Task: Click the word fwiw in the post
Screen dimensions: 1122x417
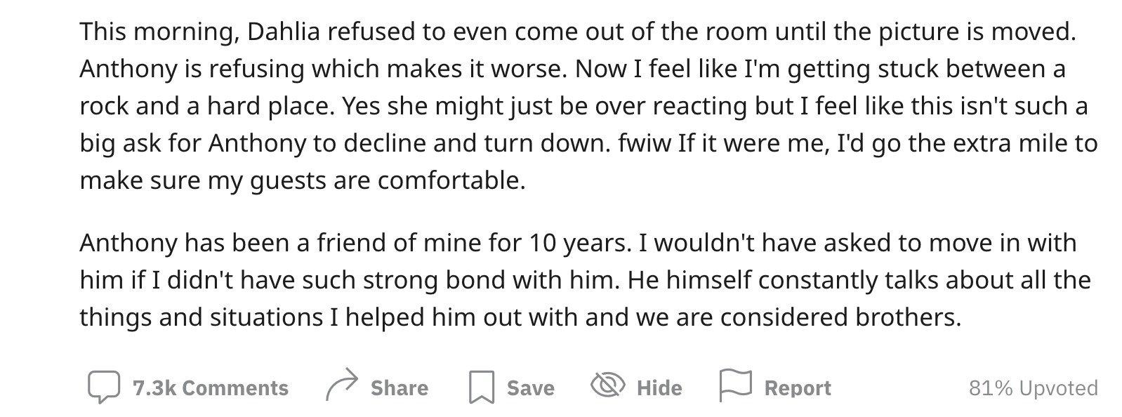Action: (x=645, y=143)
